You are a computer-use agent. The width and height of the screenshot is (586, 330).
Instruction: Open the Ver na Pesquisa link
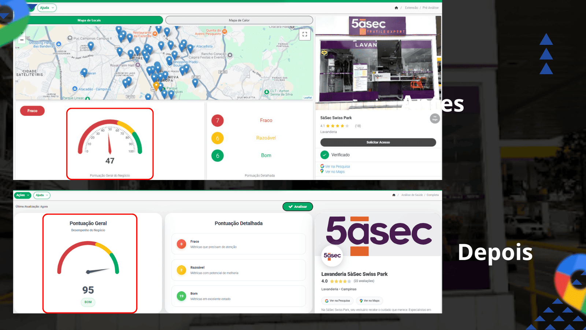[335, 166]
